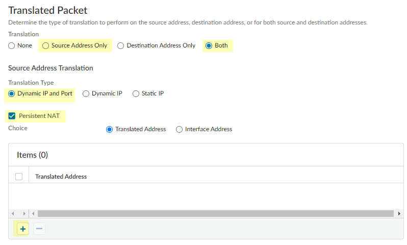
Task: Click the Translated Address column header
Action: coord(61,177)
